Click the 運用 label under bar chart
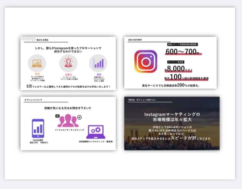Viewport: 242px width, 189px height. tap(99, 75)
